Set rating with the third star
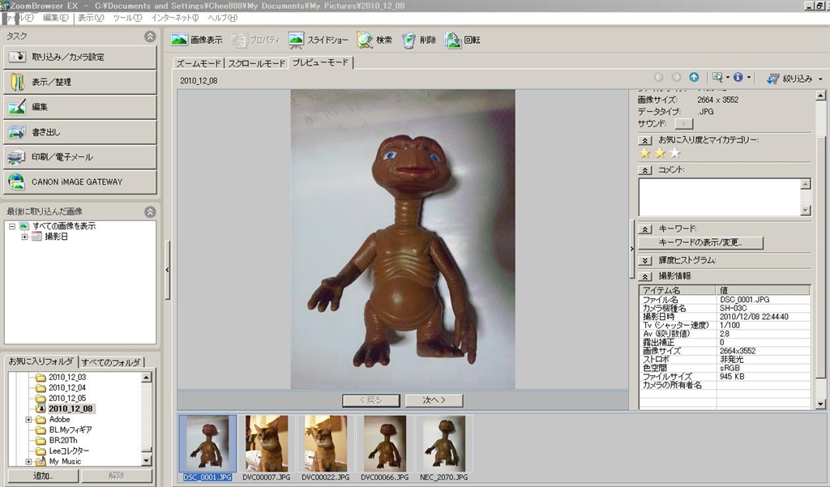Image resolution: width=830 pixels, height=487 pixels. pos(675,152)
